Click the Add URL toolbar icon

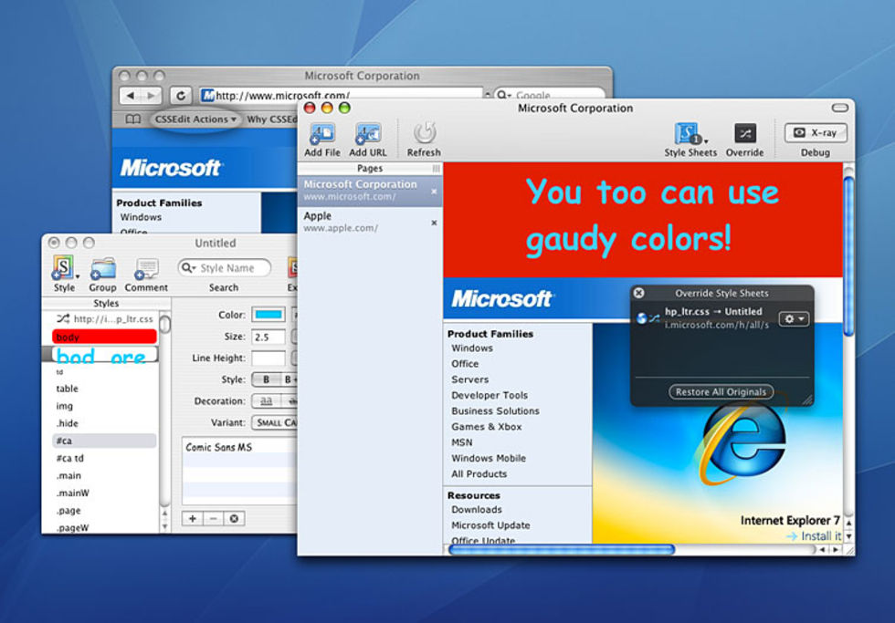tap(368, 135)
